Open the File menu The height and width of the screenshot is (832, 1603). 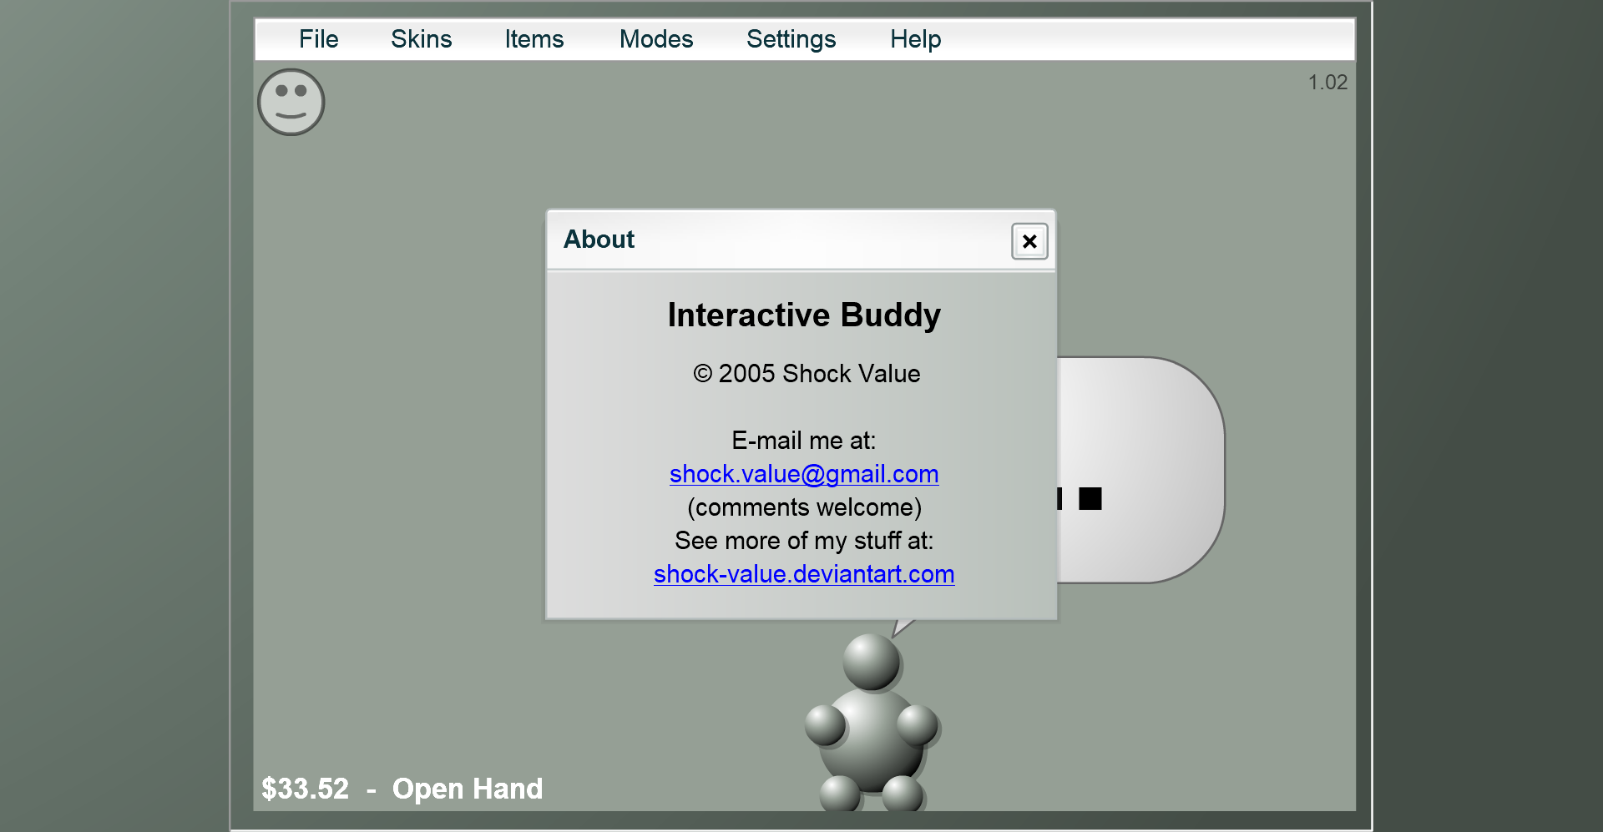318,38
